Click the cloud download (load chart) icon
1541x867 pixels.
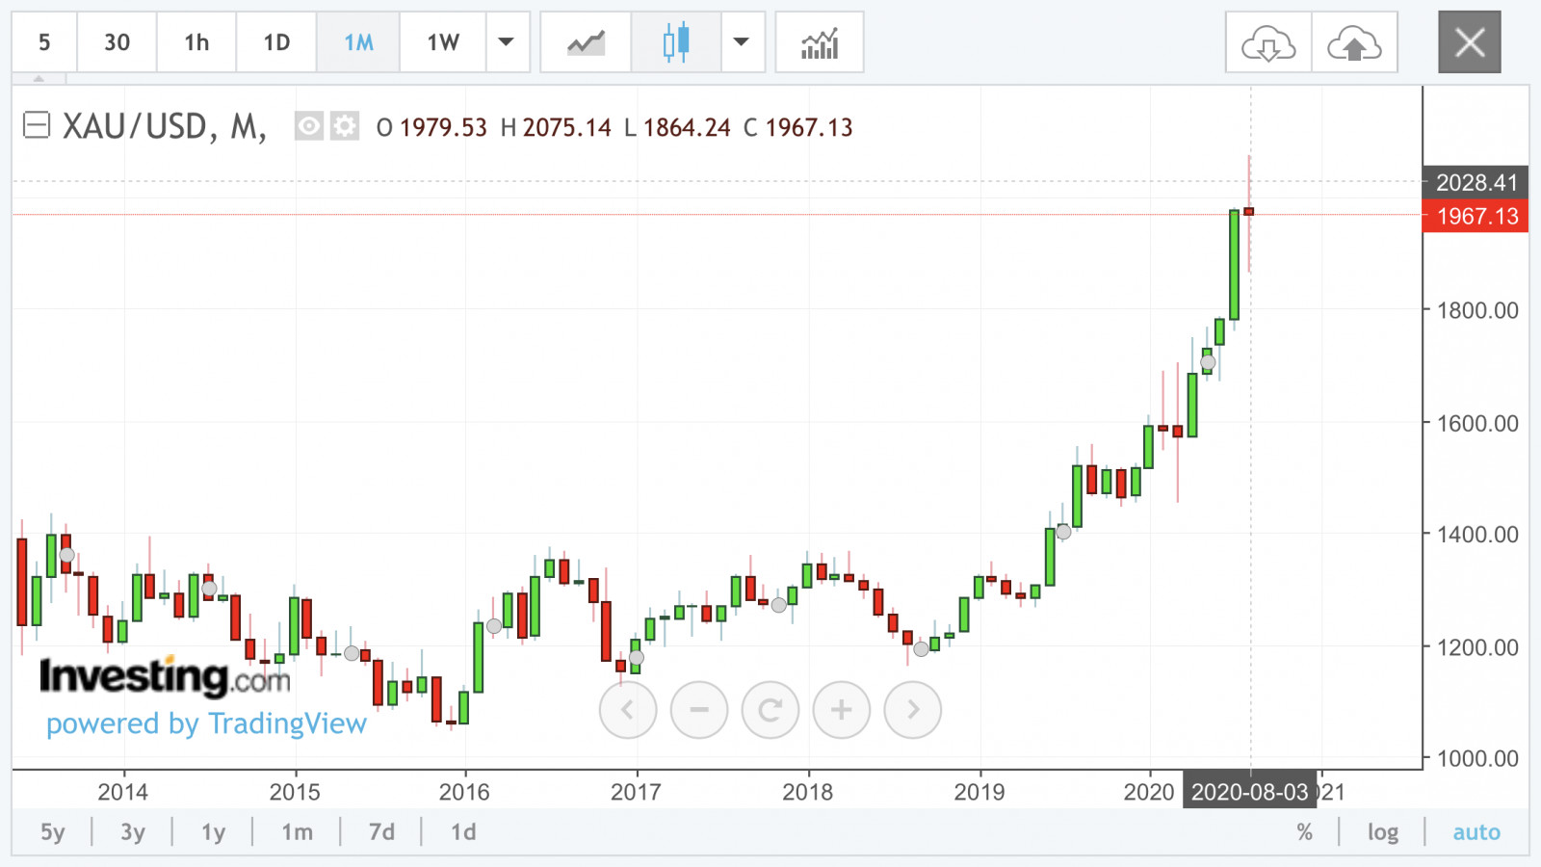(1267, 42)
